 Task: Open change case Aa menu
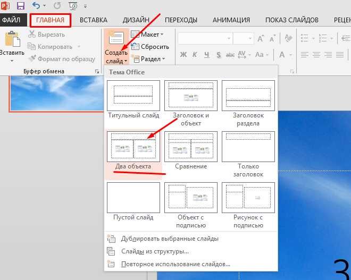point(262,54)
